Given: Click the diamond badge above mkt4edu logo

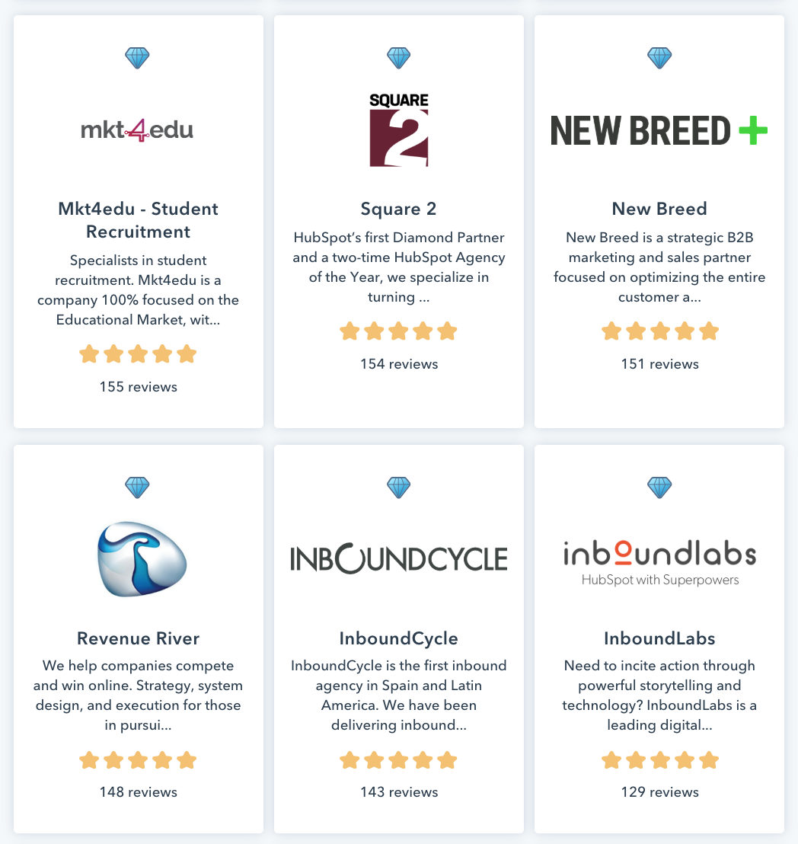Looking at the screenshot, I should click(137, 57).
